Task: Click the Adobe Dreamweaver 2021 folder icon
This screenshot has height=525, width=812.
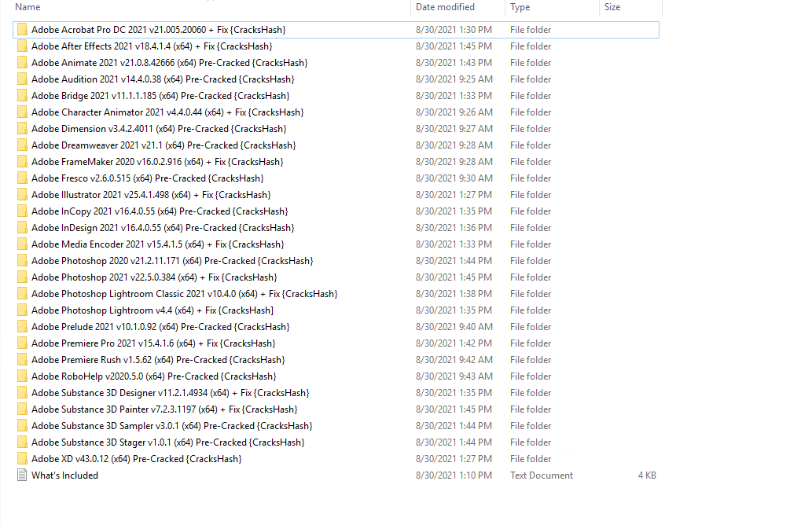Action: [x=22, y=145]
